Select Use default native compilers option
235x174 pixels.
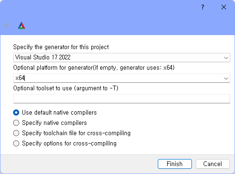pyautogui.click(x=55, y=113)
